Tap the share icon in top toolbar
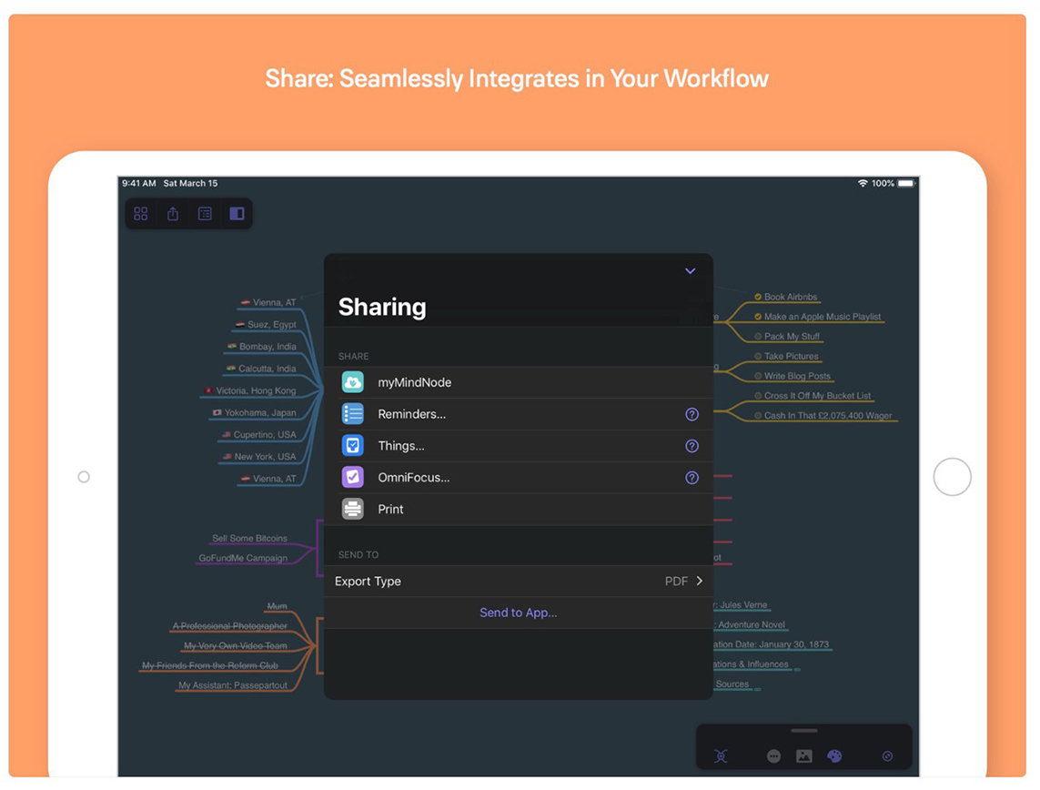 pyautogui.click(x=173, y=214)
